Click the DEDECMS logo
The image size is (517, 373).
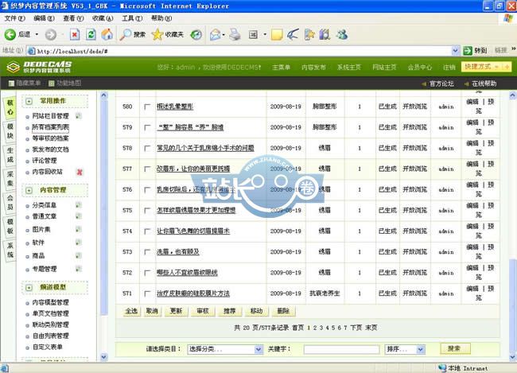click(x=39, y=67)
